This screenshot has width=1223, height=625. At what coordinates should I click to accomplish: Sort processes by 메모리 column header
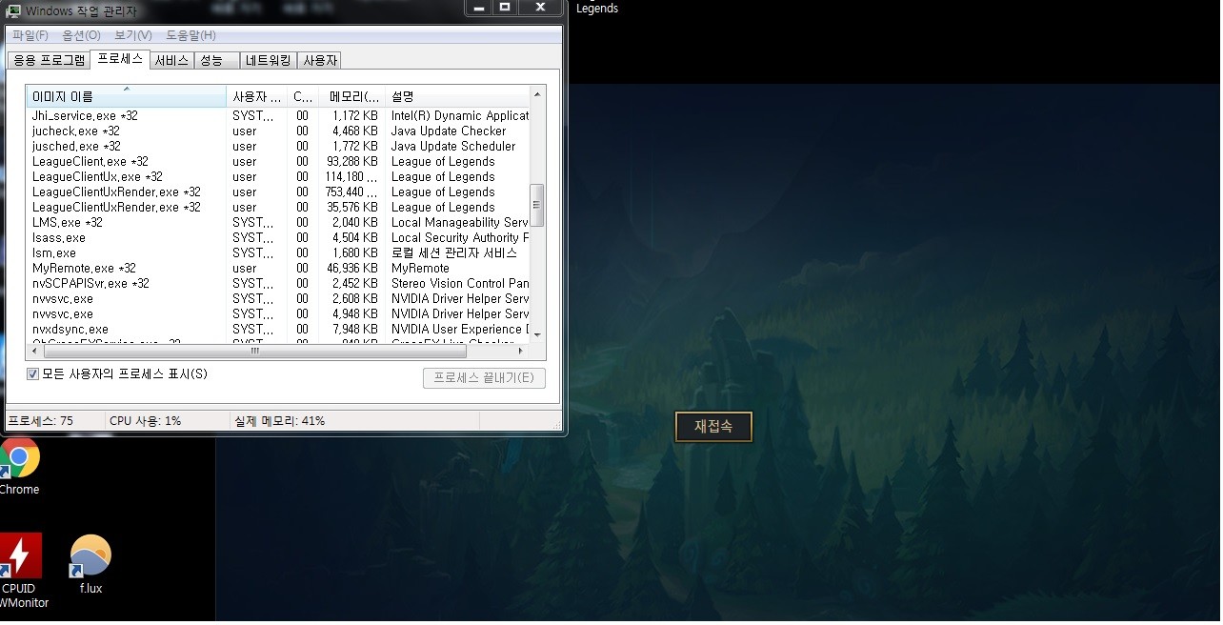point(352,97)
